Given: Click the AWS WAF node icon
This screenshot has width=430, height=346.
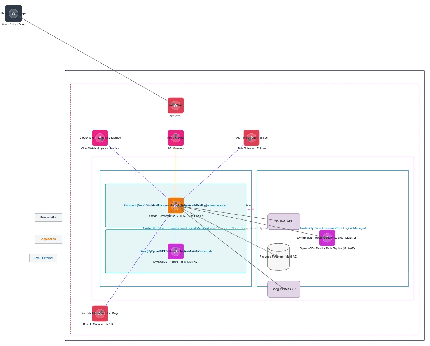Looking at the screenshot, I should click(x=176, y=105).
